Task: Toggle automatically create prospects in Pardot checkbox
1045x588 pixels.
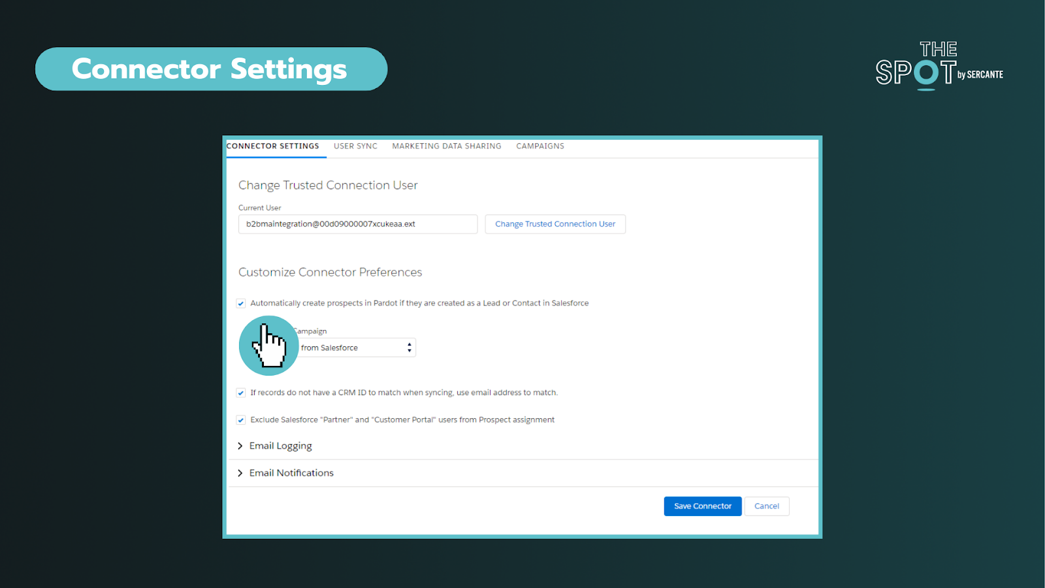Action: coord(241,303)
